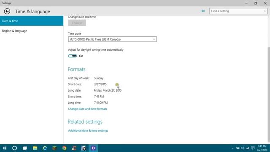Viewport: 270px width, 152px height.
Task: Open the Action Center notifications icon
Action: [x=253, y=148]
